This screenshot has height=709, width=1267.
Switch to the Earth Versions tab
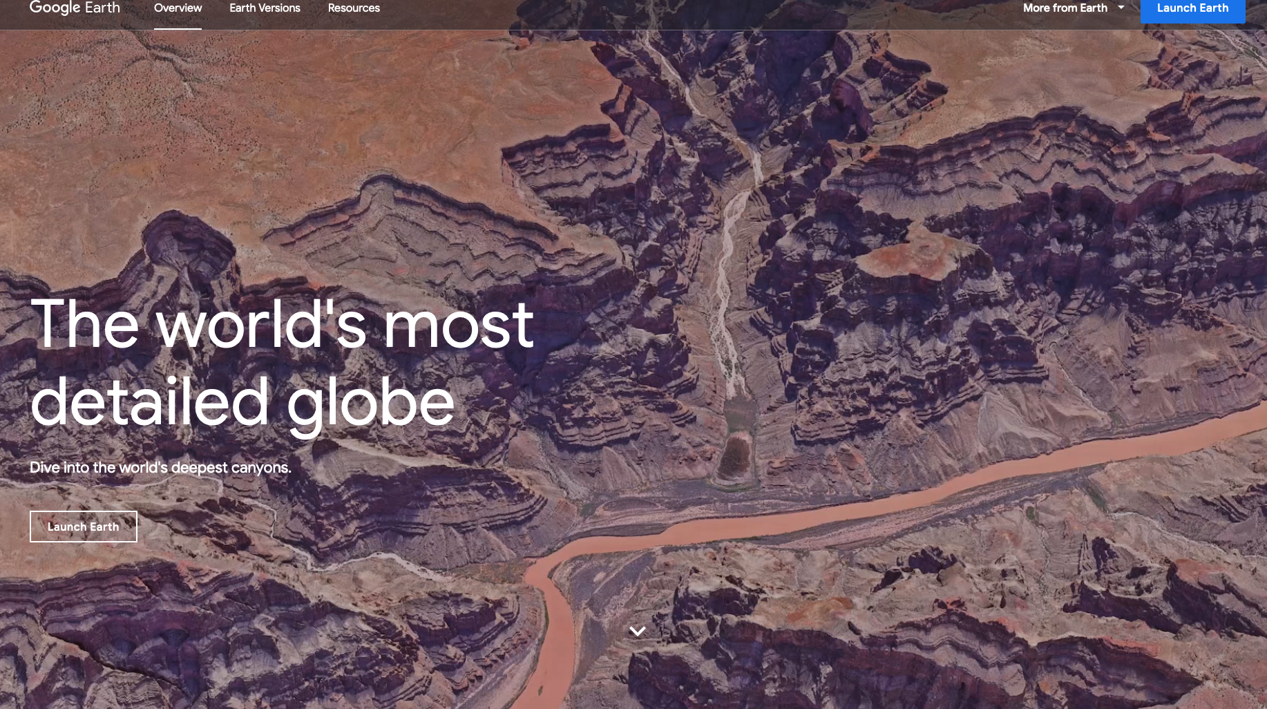point(265,8)
